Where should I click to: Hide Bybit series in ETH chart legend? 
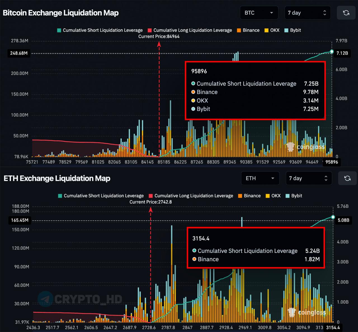coord(294,196)
